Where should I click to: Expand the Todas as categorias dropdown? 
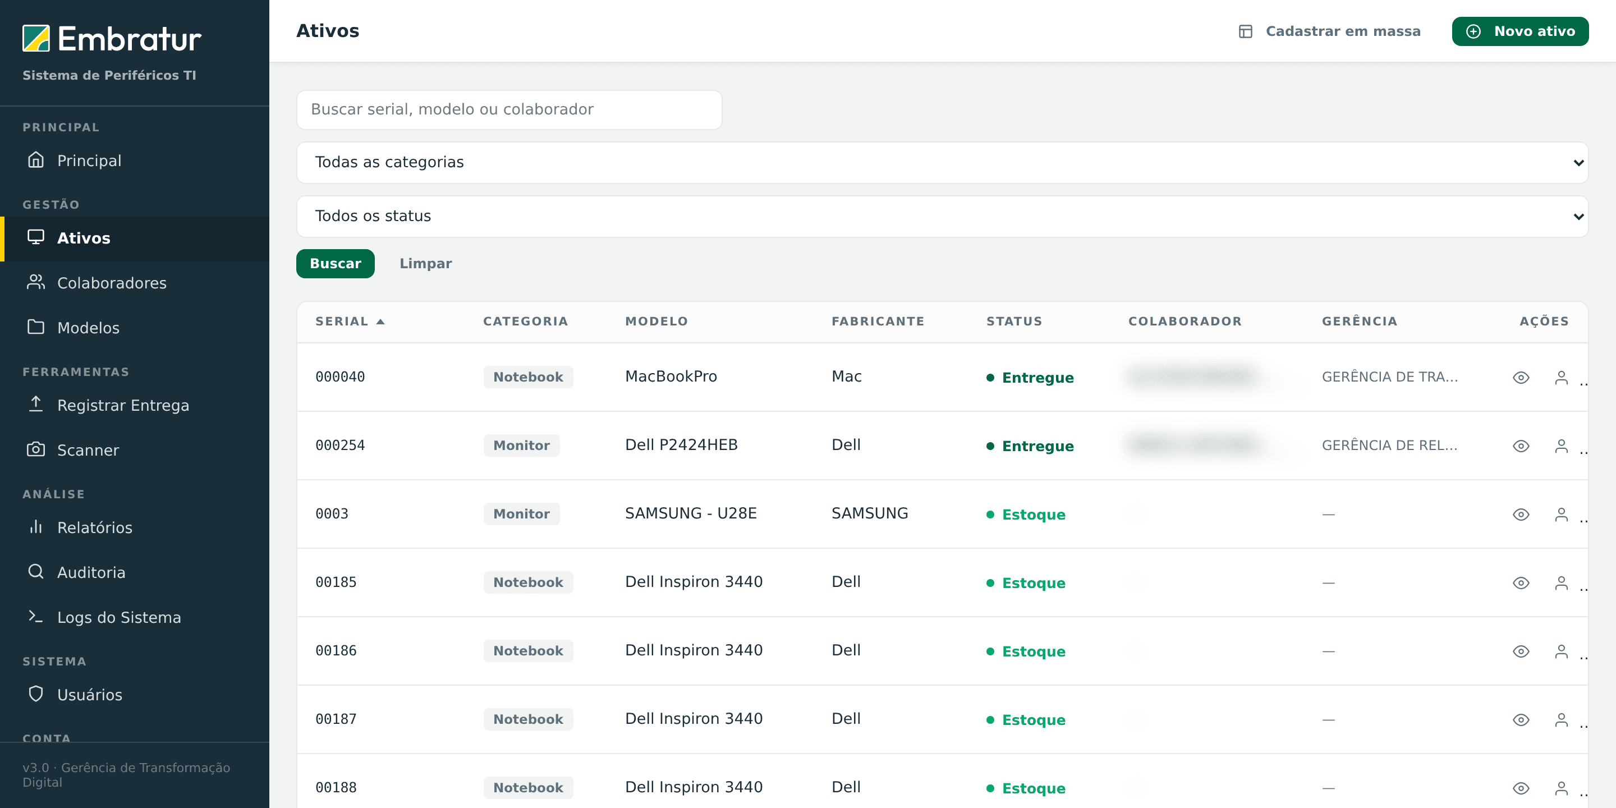942,163
